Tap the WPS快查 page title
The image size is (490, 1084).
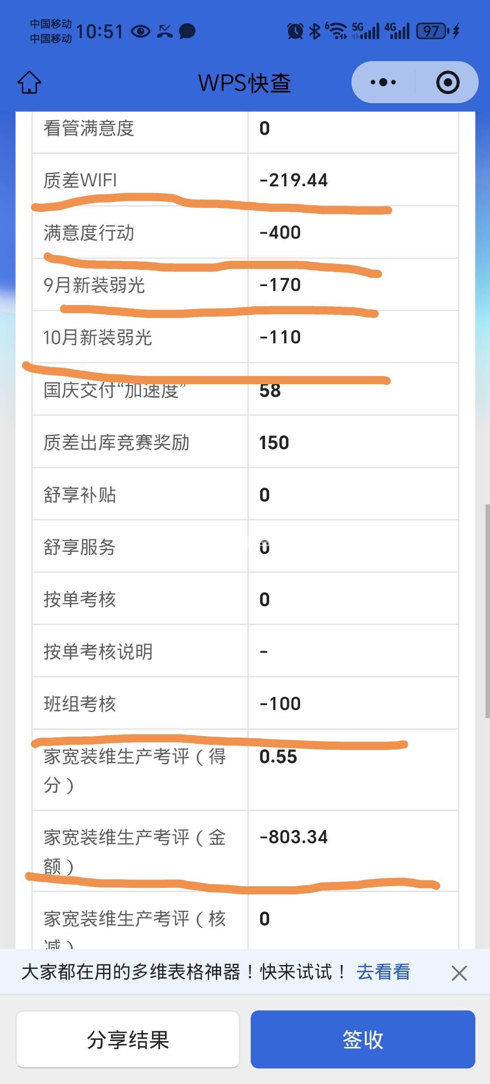pos(245,83)
